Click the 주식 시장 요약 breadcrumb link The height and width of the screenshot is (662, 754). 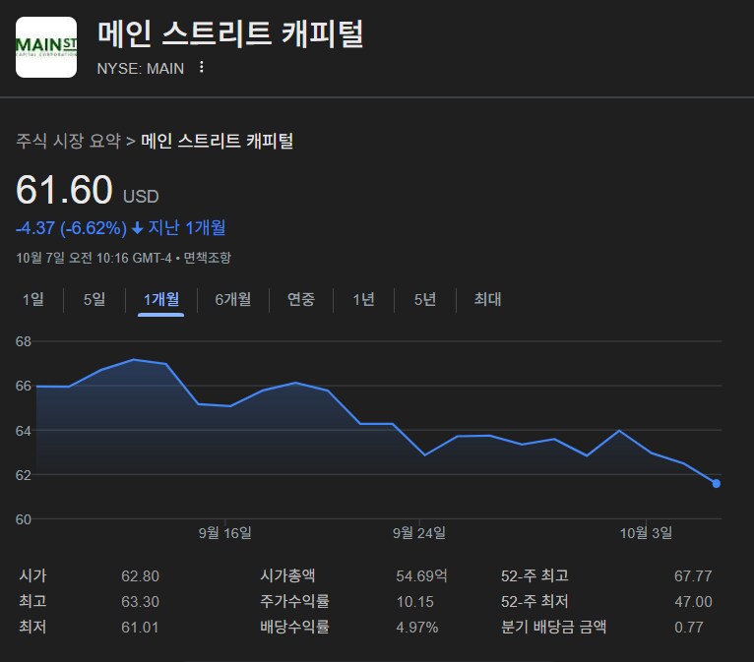click(x=68, y=141)
